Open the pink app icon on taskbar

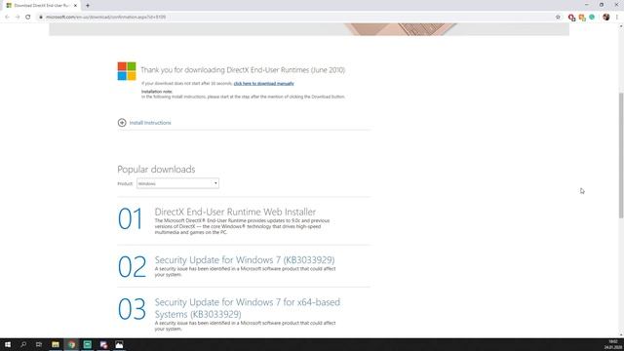103,344
